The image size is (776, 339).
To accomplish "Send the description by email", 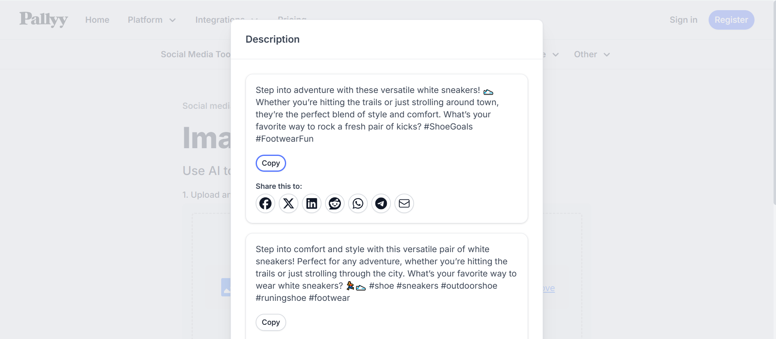I will click(404, 203).
